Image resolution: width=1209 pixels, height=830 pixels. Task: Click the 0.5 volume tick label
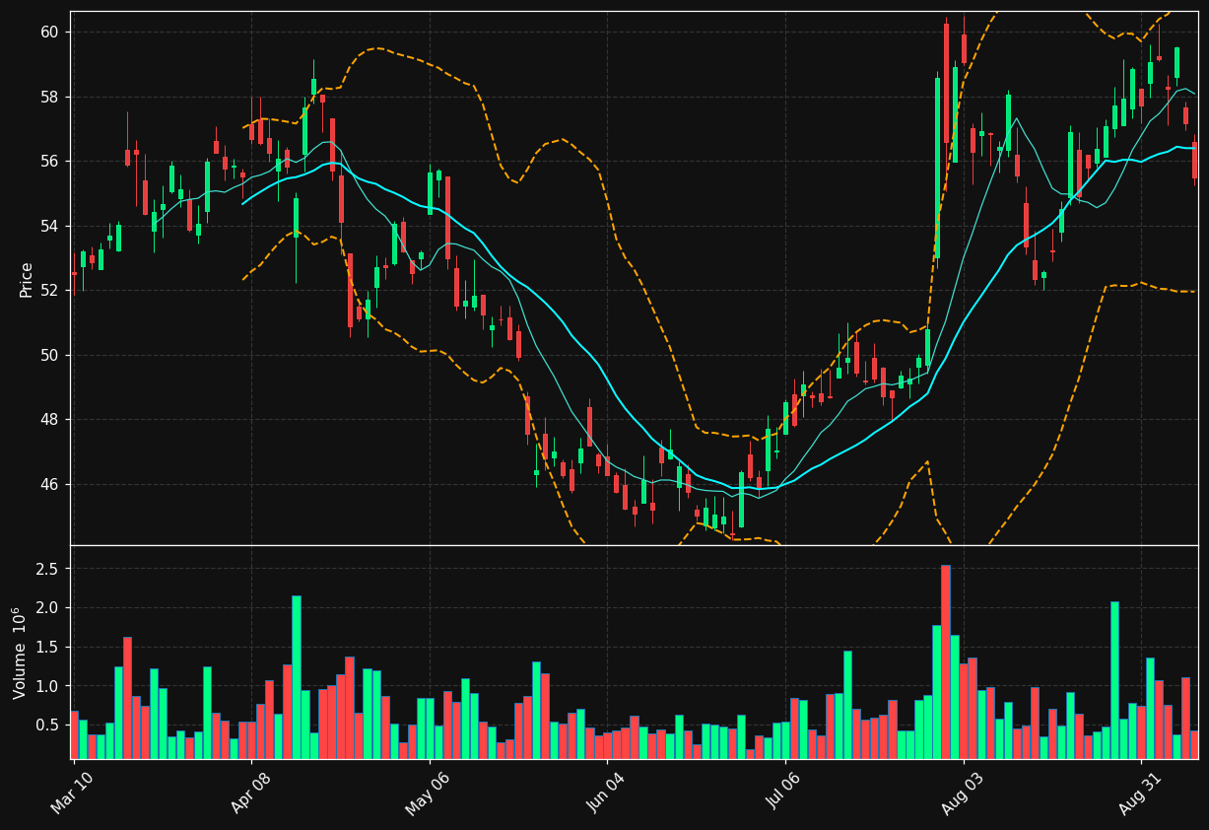49,725
